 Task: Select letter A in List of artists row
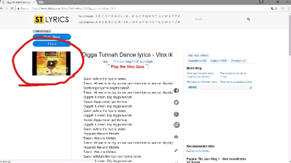[97, 22]
